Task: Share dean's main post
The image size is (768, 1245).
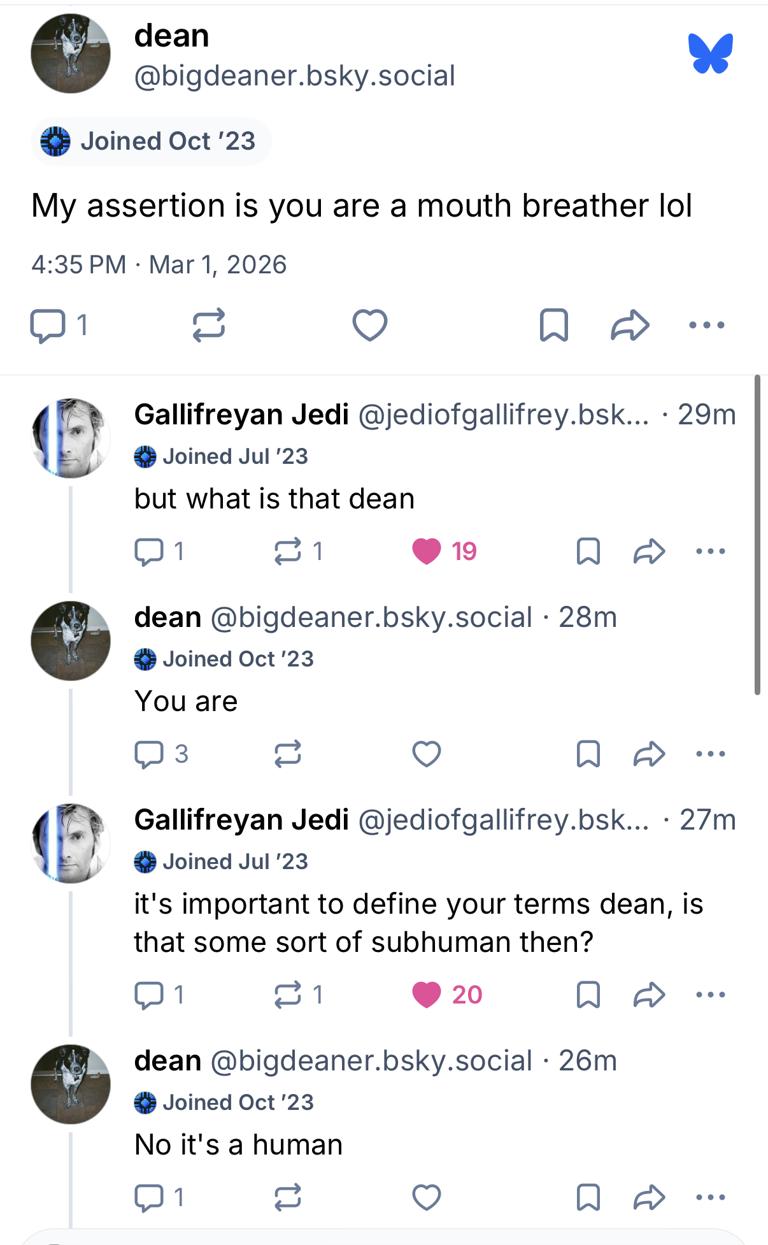Action: pos(630,326)
